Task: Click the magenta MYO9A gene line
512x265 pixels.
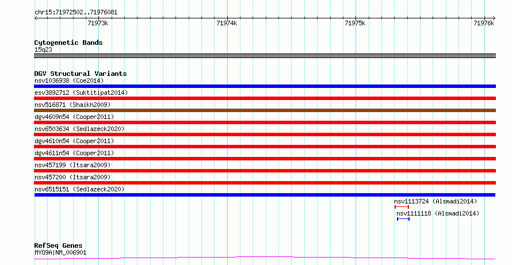Action: coord(265,258)
